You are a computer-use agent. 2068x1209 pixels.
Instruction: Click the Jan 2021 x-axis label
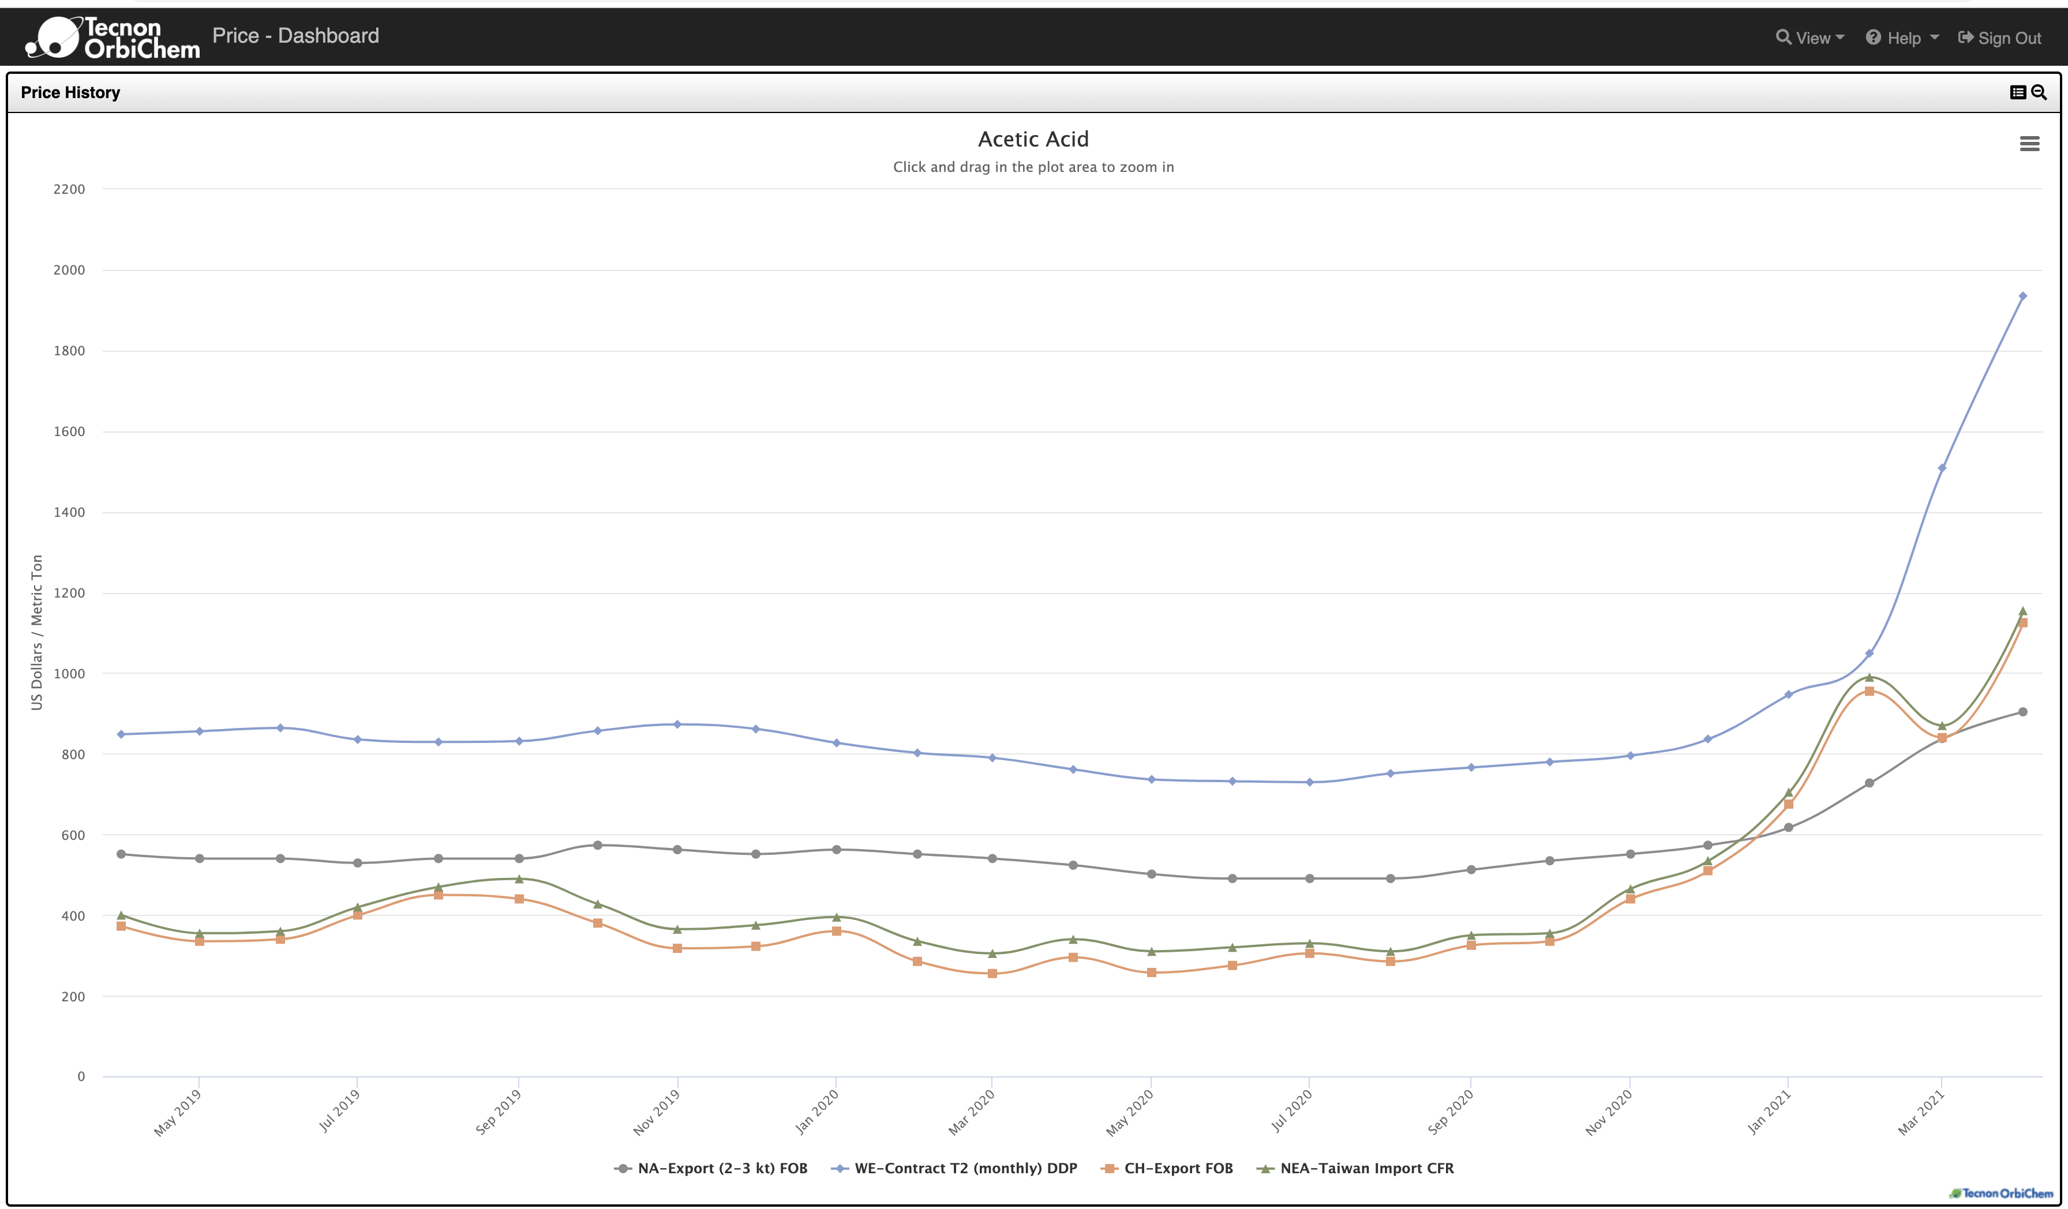pos(1769,1113)
